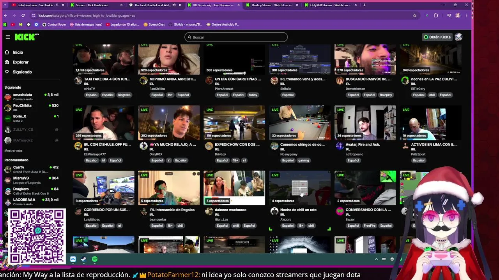Open LACOBRAAA recommended channel
The width and height of the screenshot is (499, 280).
[x=31, y=202]
